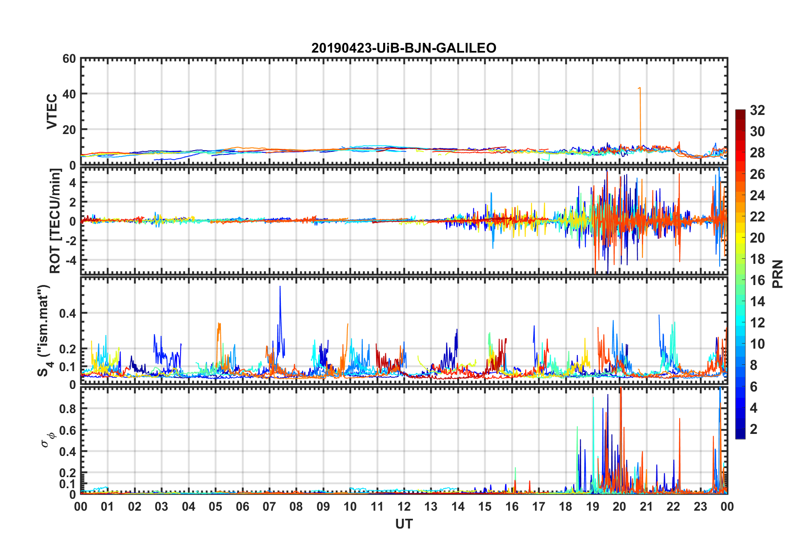This screenshot has height=548, width=808.
Task: Click the ROT [TECU/min] axis label
Action: (55, 221)
